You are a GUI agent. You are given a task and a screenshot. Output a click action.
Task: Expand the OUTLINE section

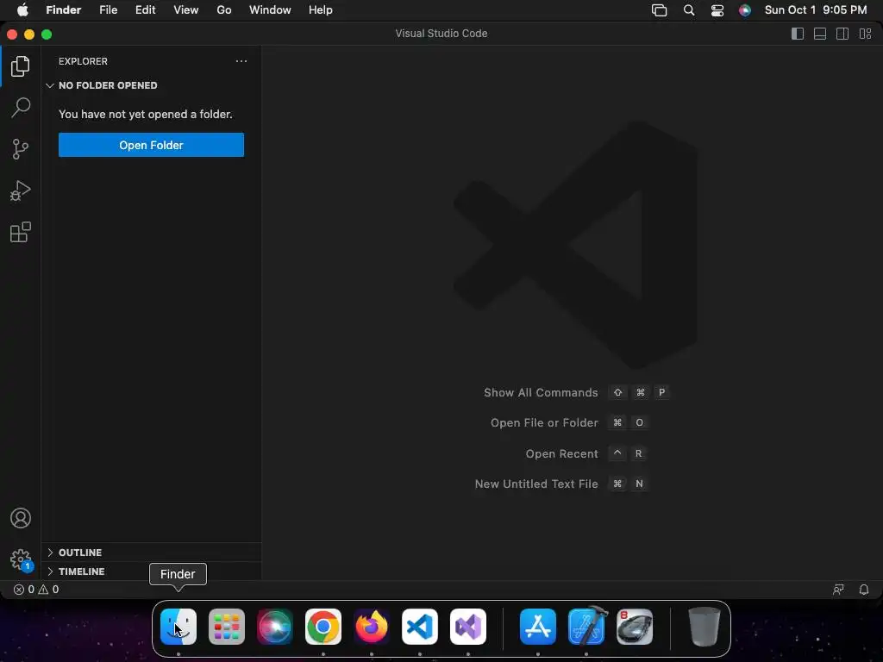151,553
